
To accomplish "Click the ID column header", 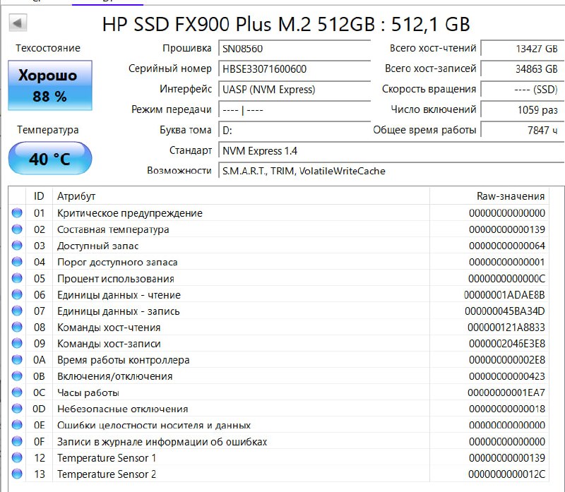I will (x=39, y=196).
